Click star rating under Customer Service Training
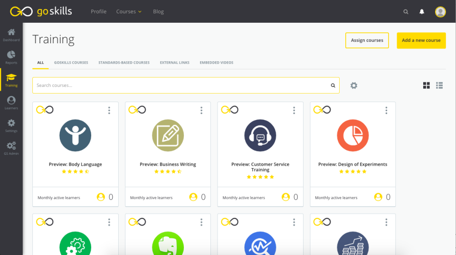The width and height of the screenshot is (456, 255). click(x=260, y=177)
